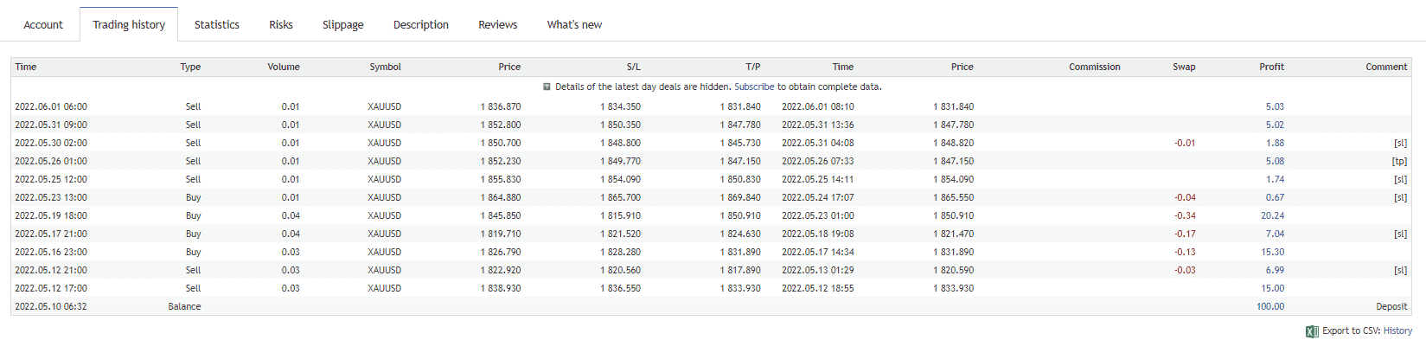Select the open time 2022.05.17 21:00
This screenshot has height=340, width=1426.
point(51,234)
